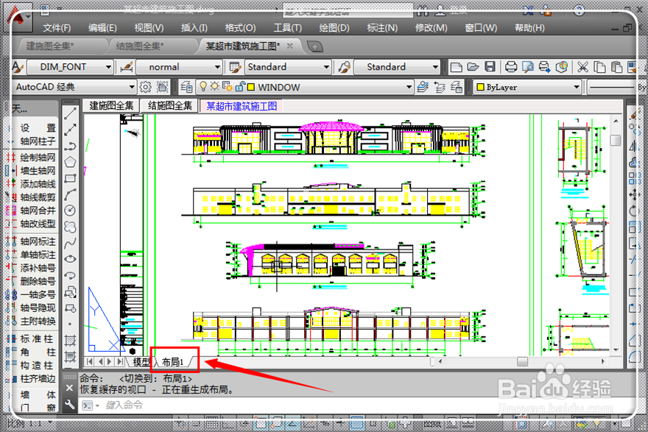This screenshot has height=432, width=648.
Task: Click Workspace Settings gear icon
Action: click(146, 87)
